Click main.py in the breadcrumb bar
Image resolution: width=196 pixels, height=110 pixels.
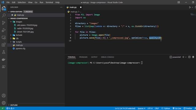(74, 12)
